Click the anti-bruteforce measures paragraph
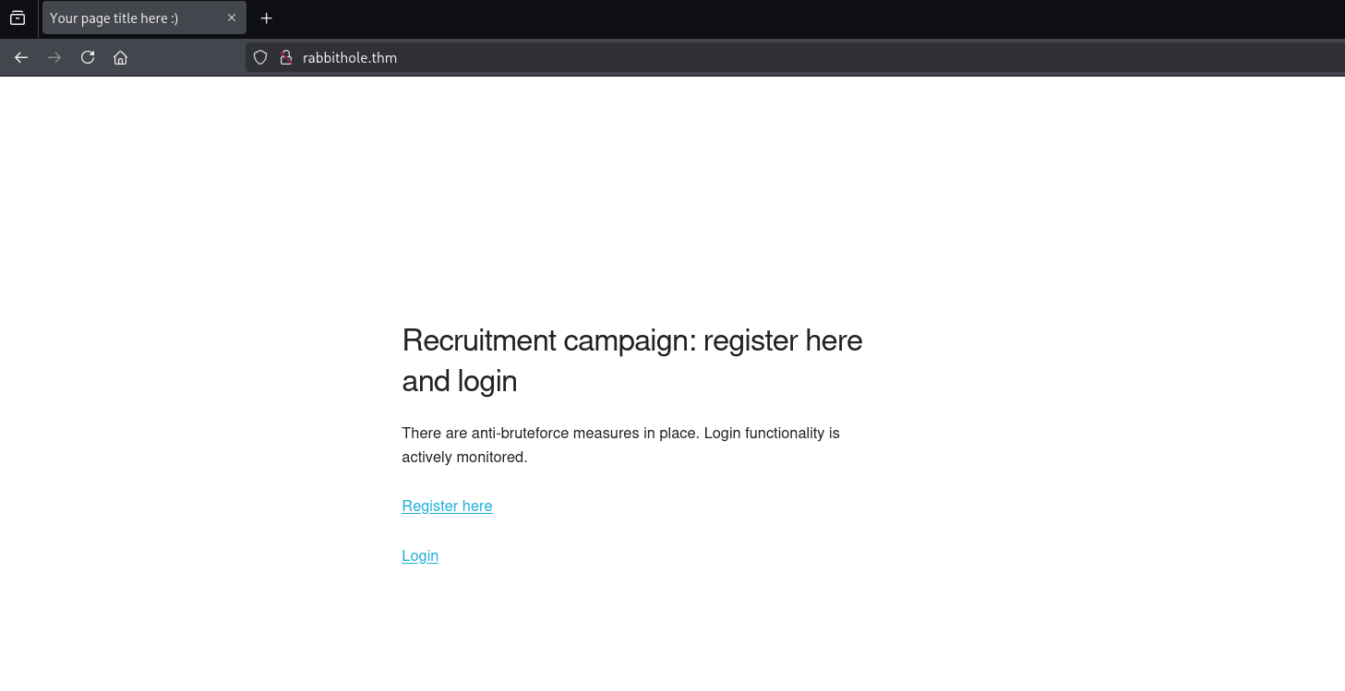Viewport: 1345px width, 691px height. tap(620, 433)
